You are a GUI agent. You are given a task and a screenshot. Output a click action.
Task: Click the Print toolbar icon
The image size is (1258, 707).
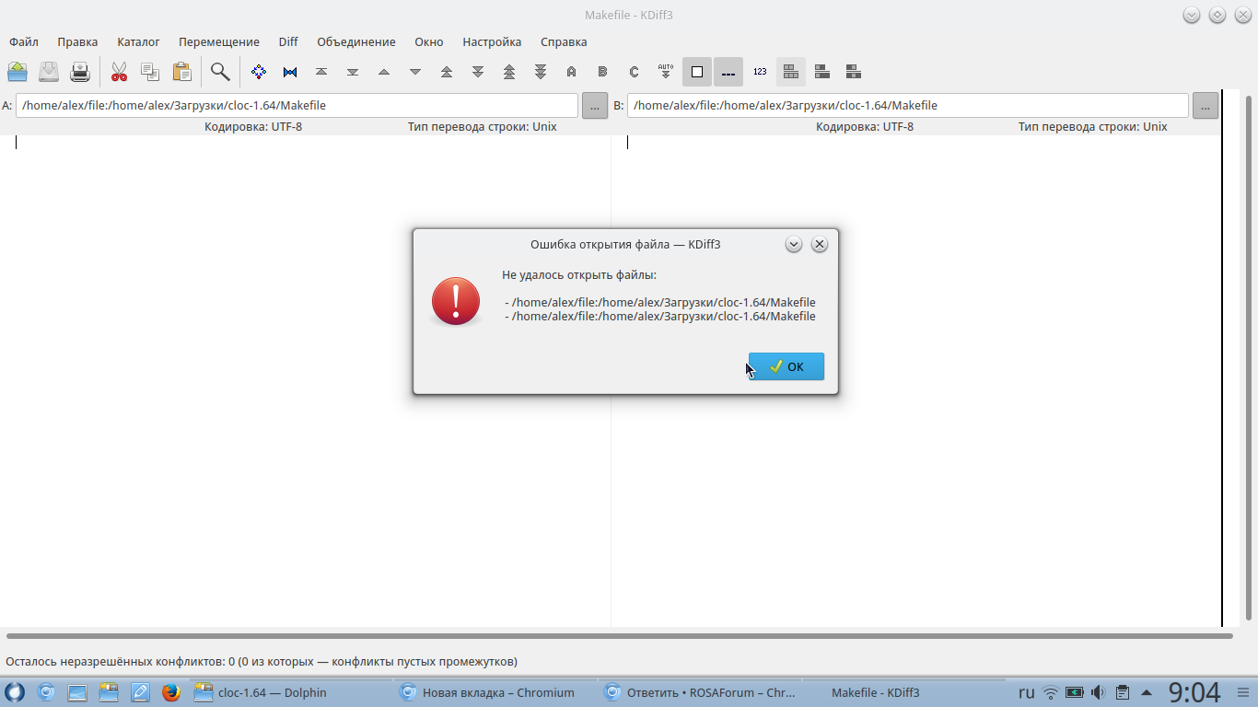tap(80, 72)
